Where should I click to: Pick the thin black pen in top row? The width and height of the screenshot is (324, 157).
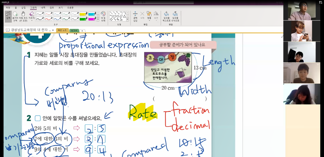pos(40,14)
